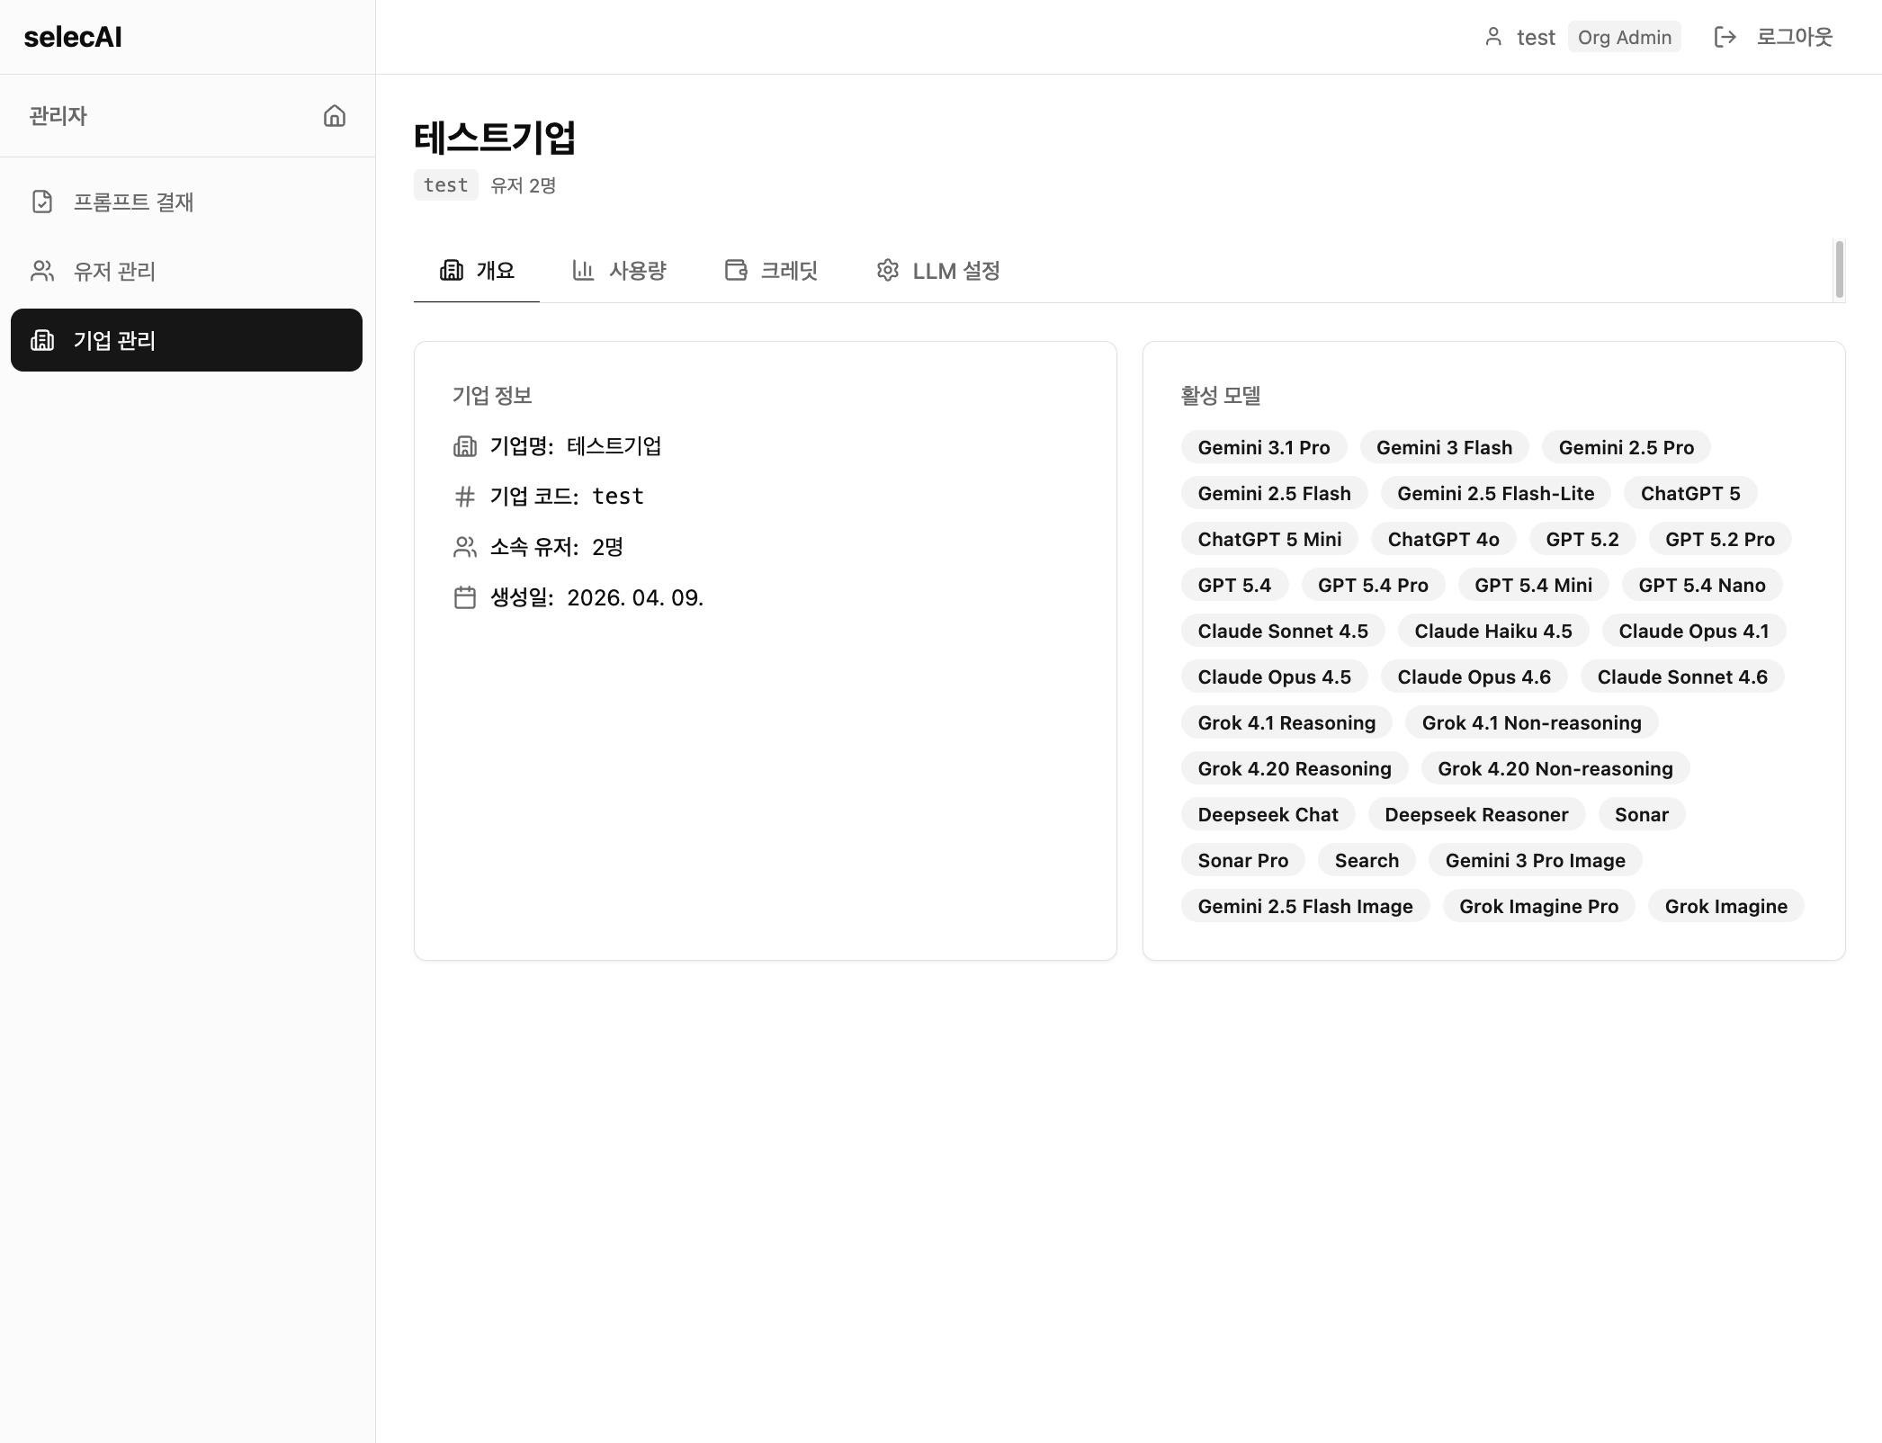This screenshot has width=1882, height=1443.
Task: Click the calendar icon beside 생성일
Action: pos(465,597)
